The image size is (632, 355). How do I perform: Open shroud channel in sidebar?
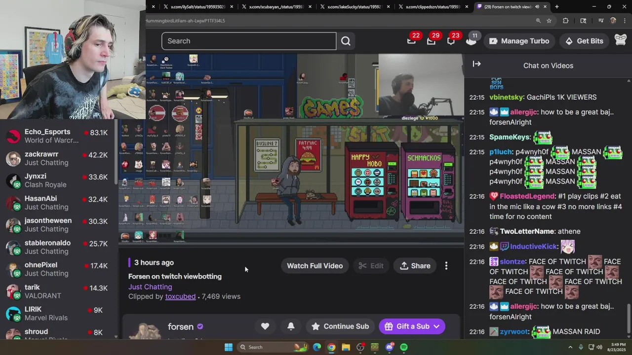coord(58,334)
